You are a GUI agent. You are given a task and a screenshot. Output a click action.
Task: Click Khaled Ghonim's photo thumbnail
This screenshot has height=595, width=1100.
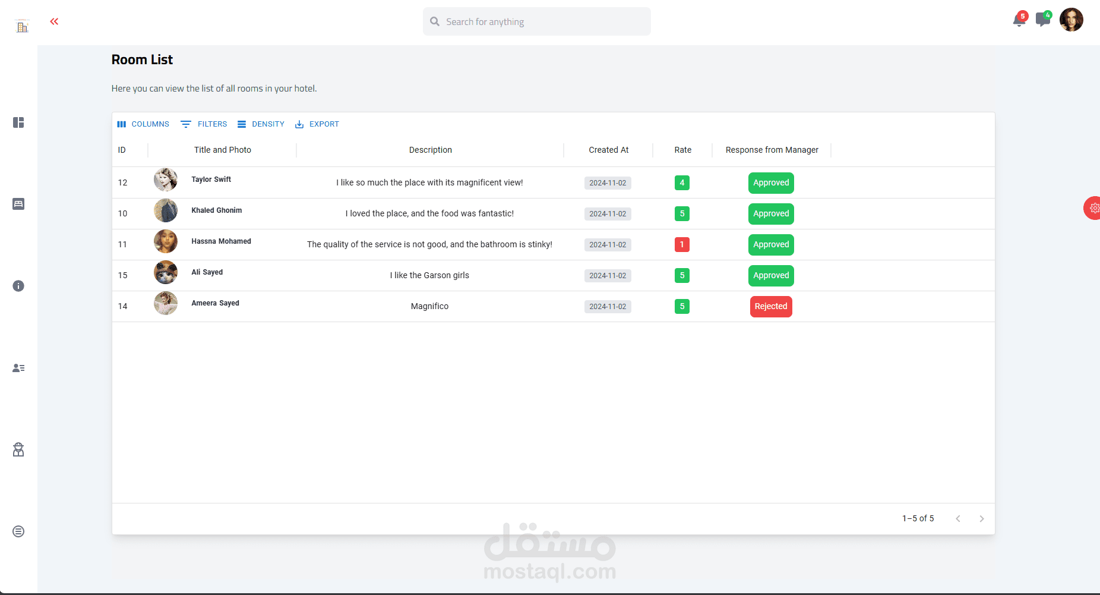166,210
